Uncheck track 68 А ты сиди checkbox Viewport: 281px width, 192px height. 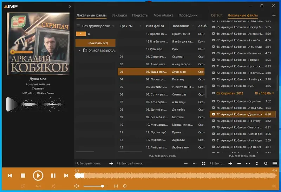click(213, 47)
